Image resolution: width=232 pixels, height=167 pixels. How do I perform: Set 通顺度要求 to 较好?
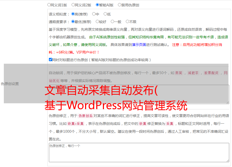click(97, 22)
